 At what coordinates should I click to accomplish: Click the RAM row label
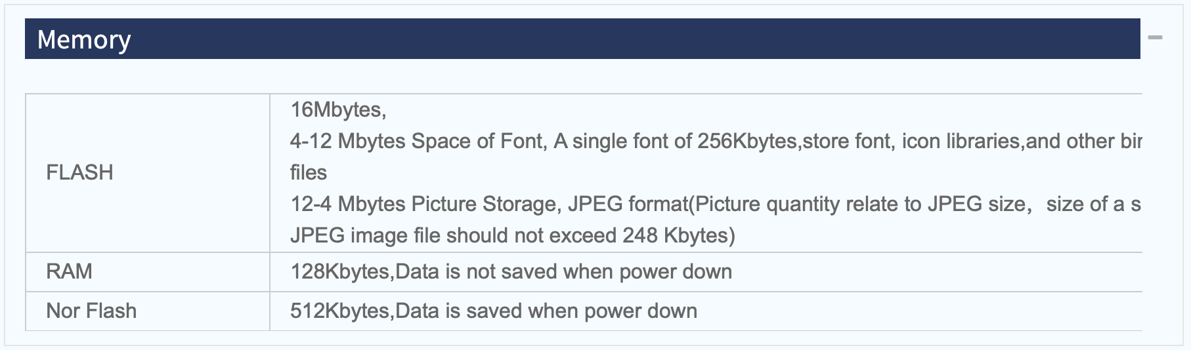click(69, 271)
